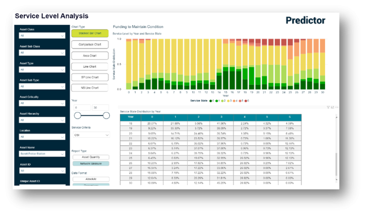The height and width of the screenshot is (215, 365).
Task: Click legend dot for Service State 2
Action: (222, 101)
